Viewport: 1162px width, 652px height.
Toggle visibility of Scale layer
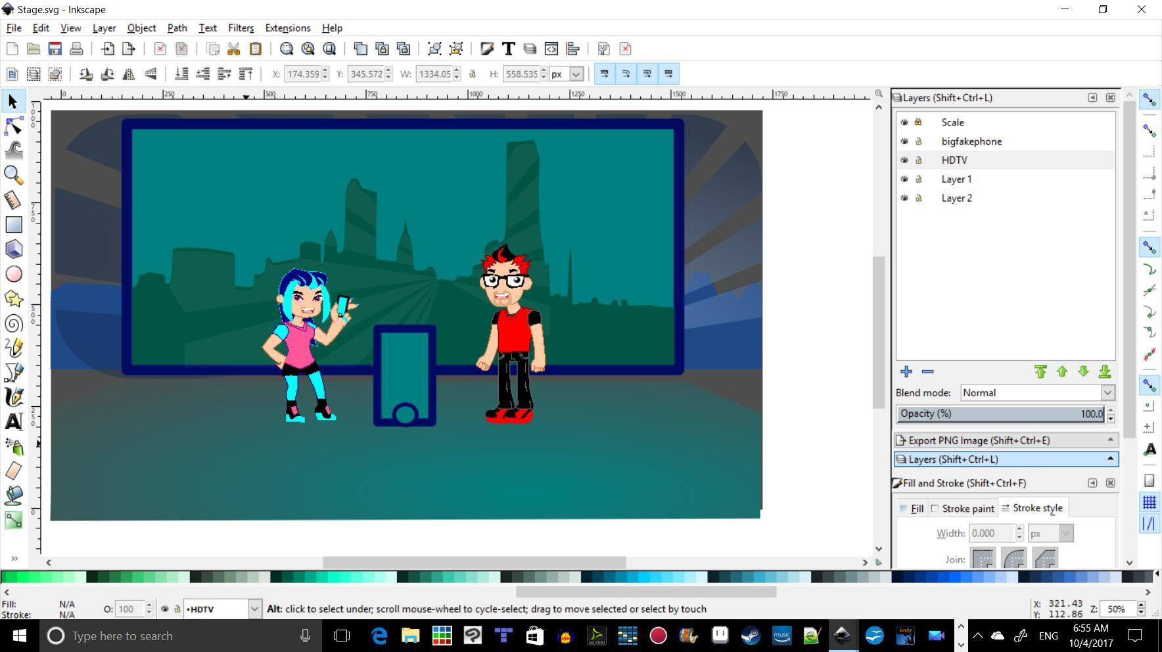coord(904,122)
